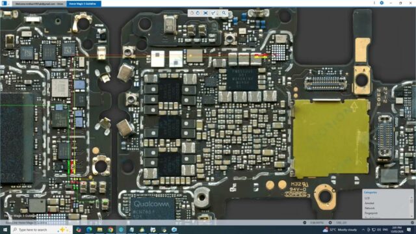
Task: Select LCD in the Categories list
Action: click(x=367, y=198)
